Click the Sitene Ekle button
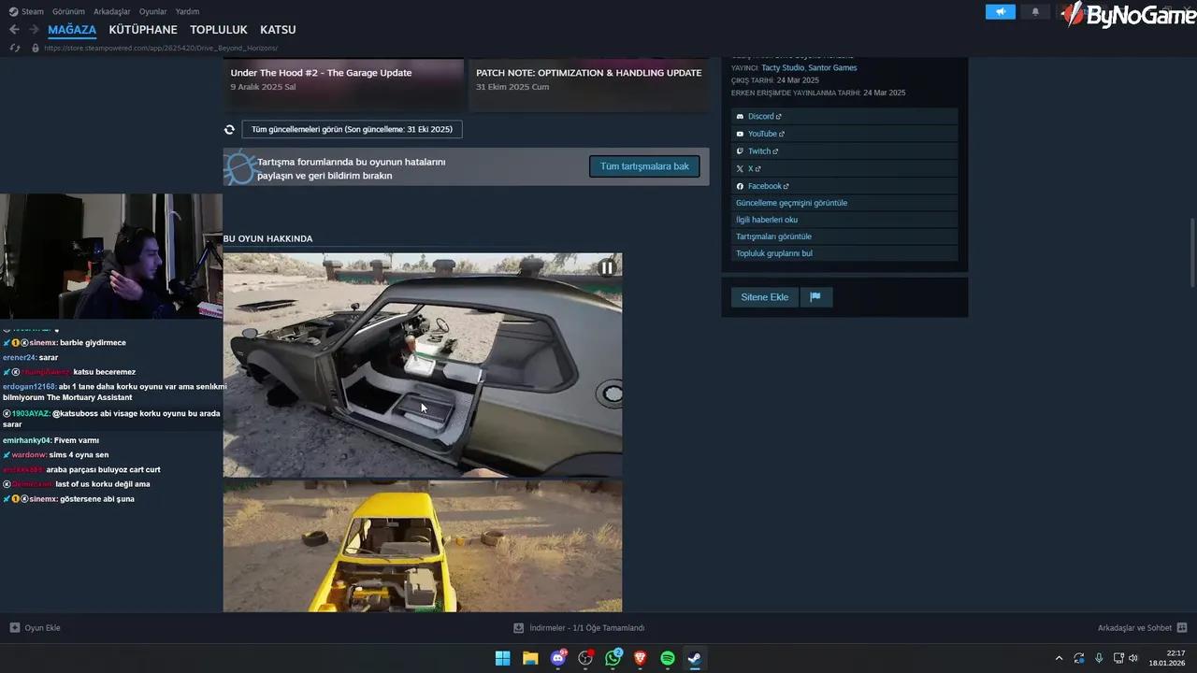Screen dimensions: 1197x673 (765, 297)
